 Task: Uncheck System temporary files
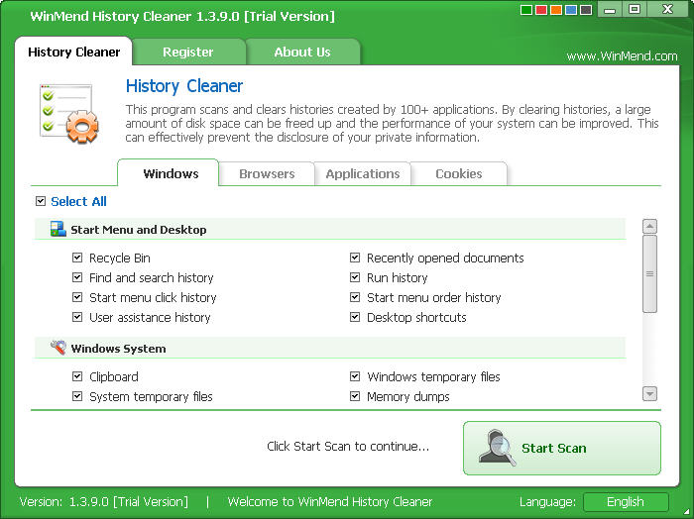pos(77,396)
